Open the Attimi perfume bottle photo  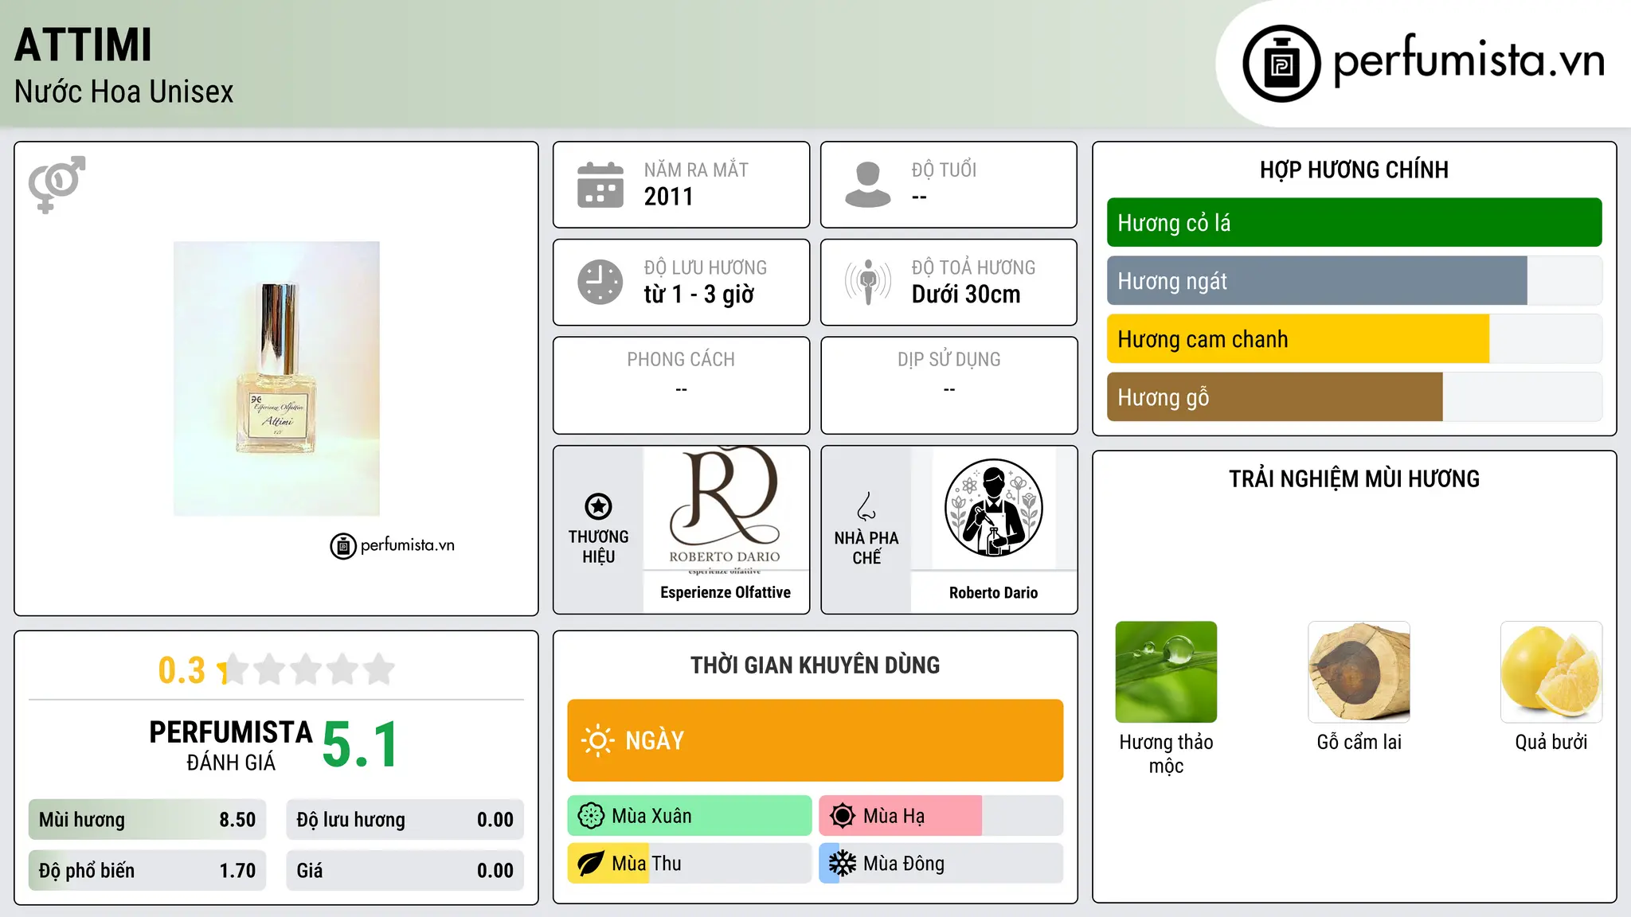[276, 379]
